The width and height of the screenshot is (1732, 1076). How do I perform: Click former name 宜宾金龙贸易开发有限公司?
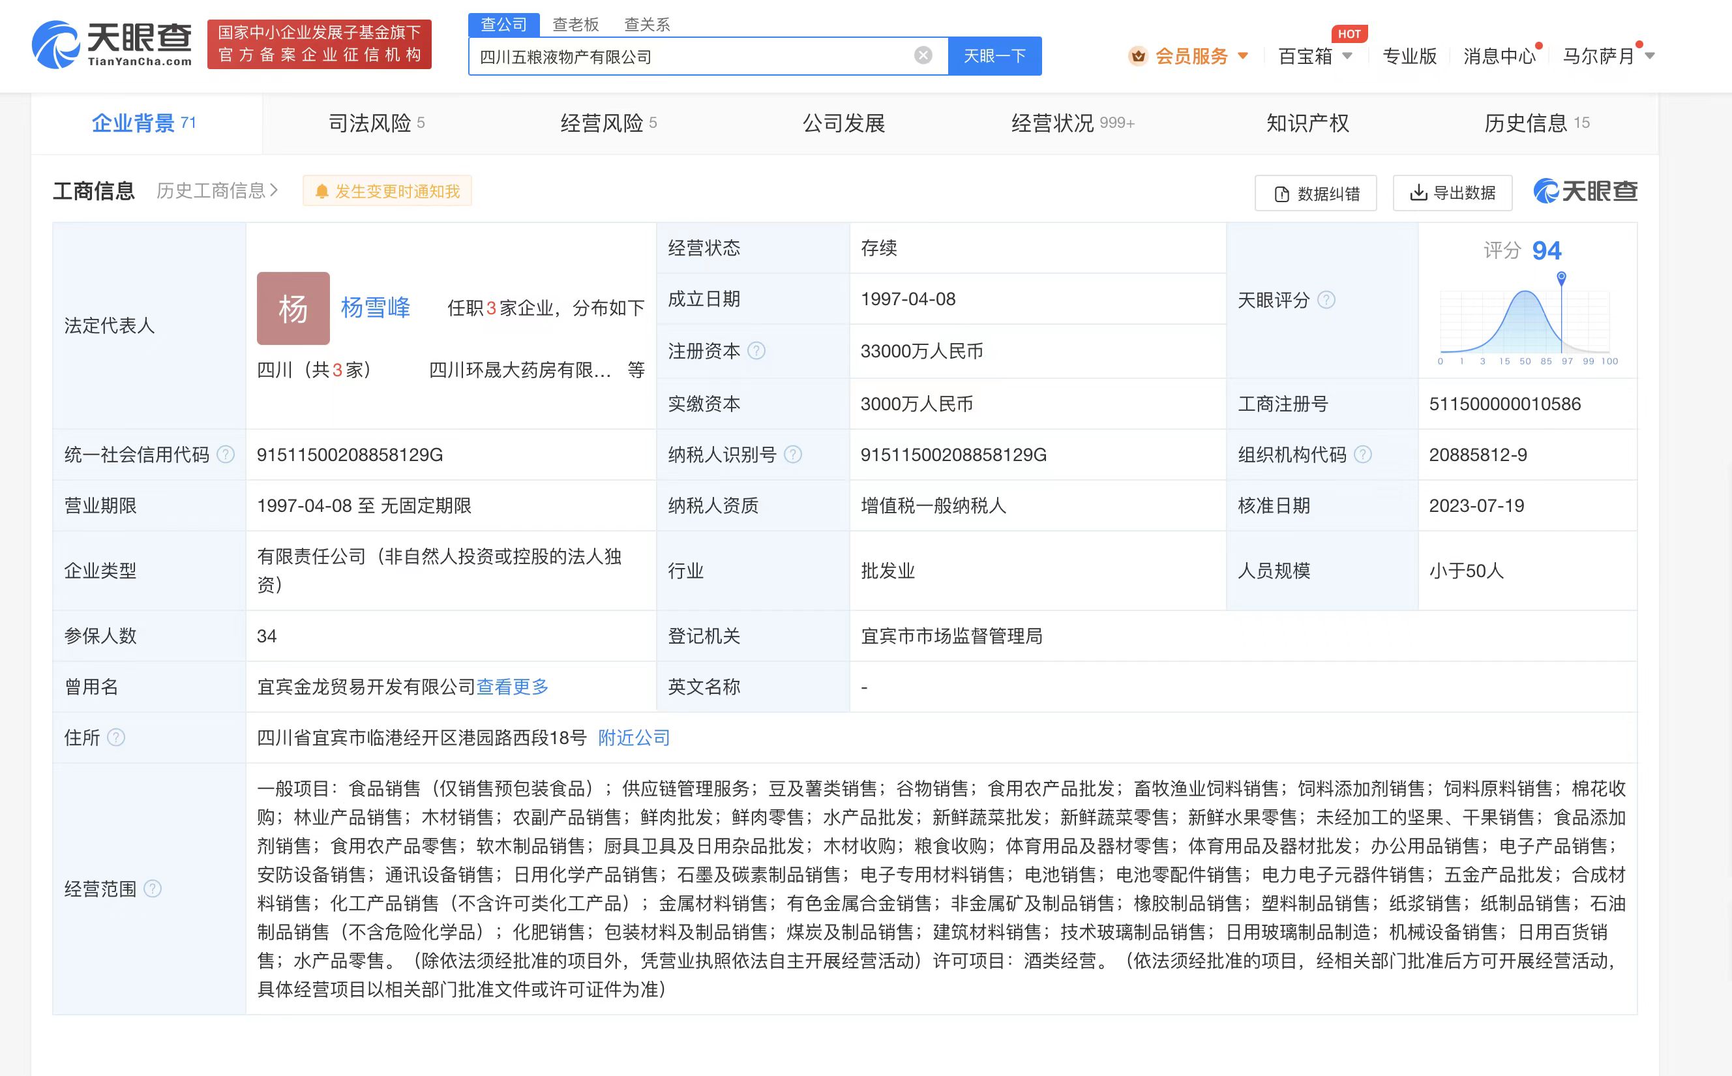click(x=366, y=687)
